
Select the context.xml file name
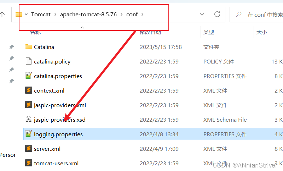[49, 91]
